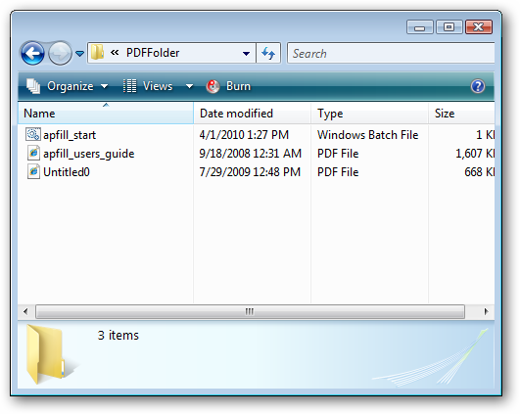The height and width of the screenshot is (414, 520).
Task: Open the Organize menu
Action: point(68,86)
